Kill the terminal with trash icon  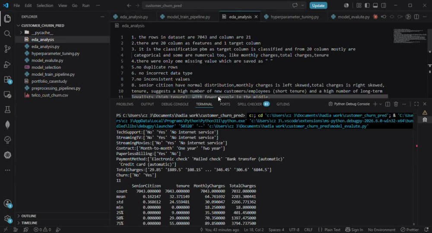click(x=396, y=104)
